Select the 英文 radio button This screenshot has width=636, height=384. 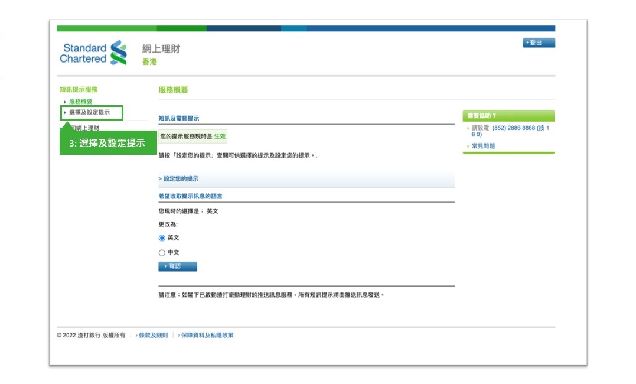162,238
